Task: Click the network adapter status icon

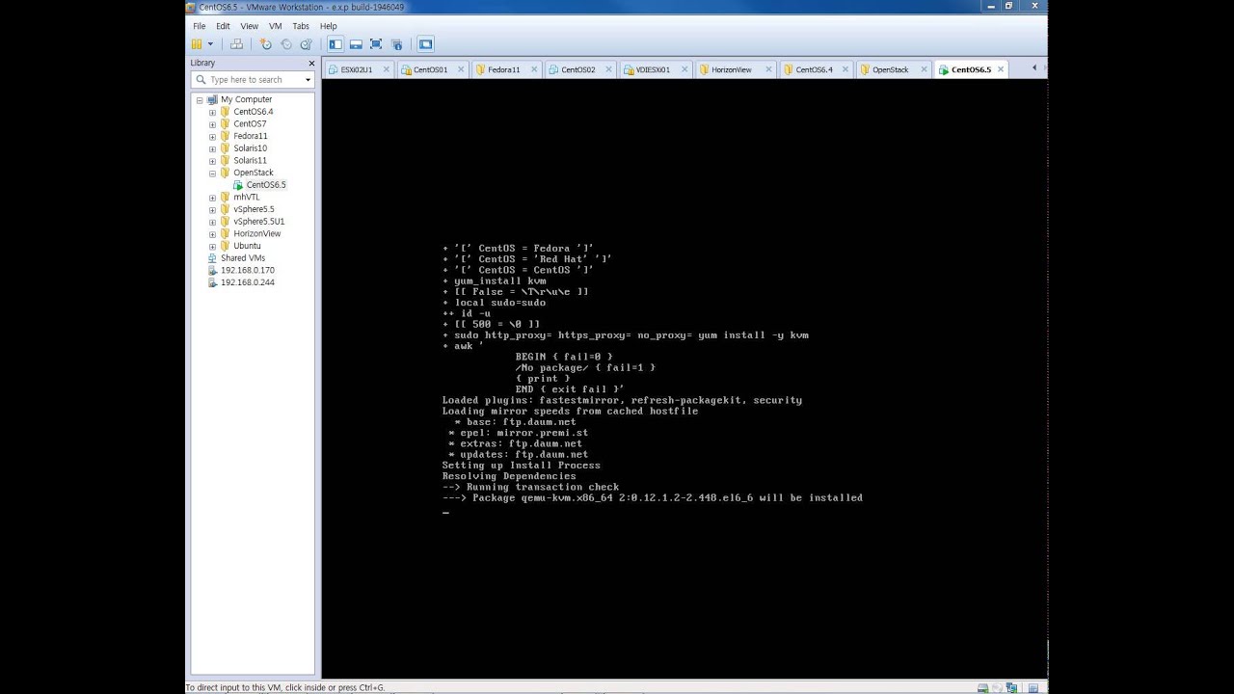Action: point(1012,688)
